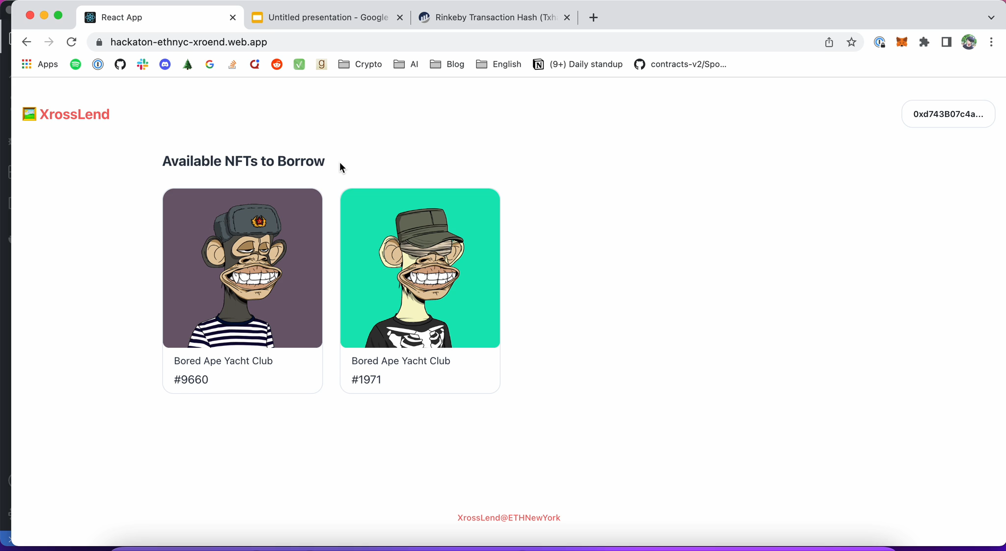Reload the current page
Screen dimensions: 1006x551
click(72, 42)
